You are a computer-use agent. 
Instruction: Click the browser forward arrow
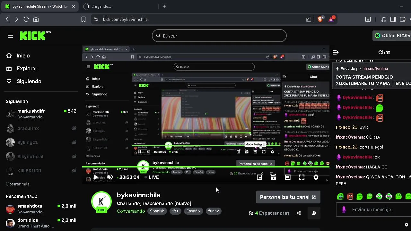(16, 19)
